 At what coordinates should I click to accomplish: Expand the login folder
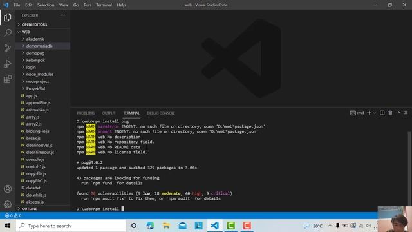pos(43,67)
